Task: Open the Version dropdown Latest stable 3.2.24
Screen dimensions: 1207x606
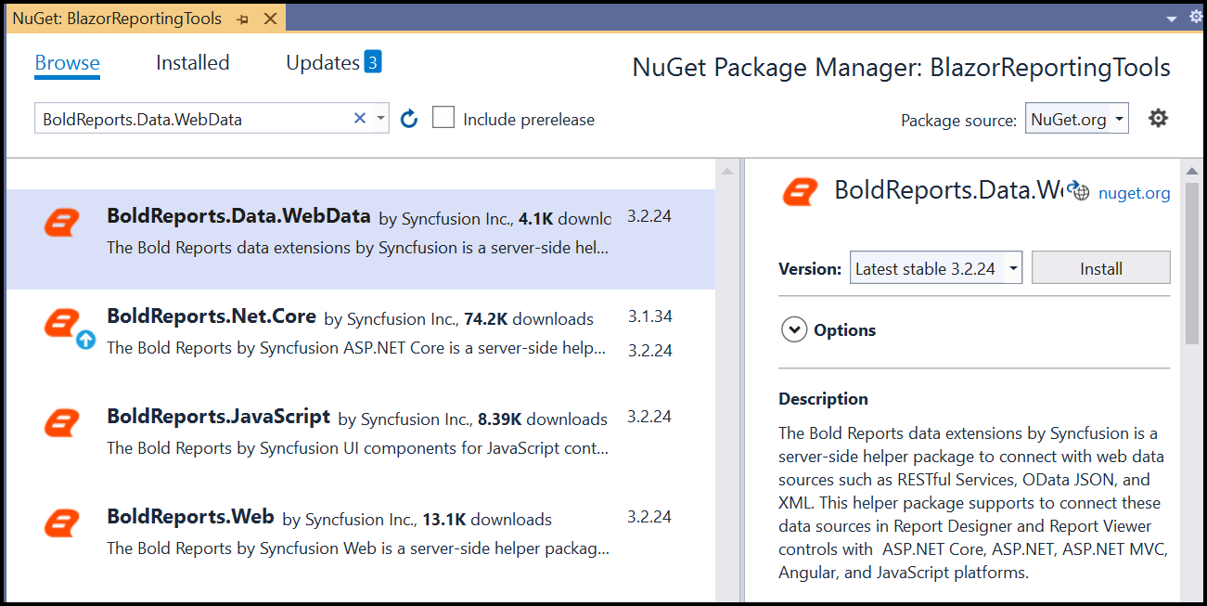Action: pyautogui.click(x=936, y=268)
